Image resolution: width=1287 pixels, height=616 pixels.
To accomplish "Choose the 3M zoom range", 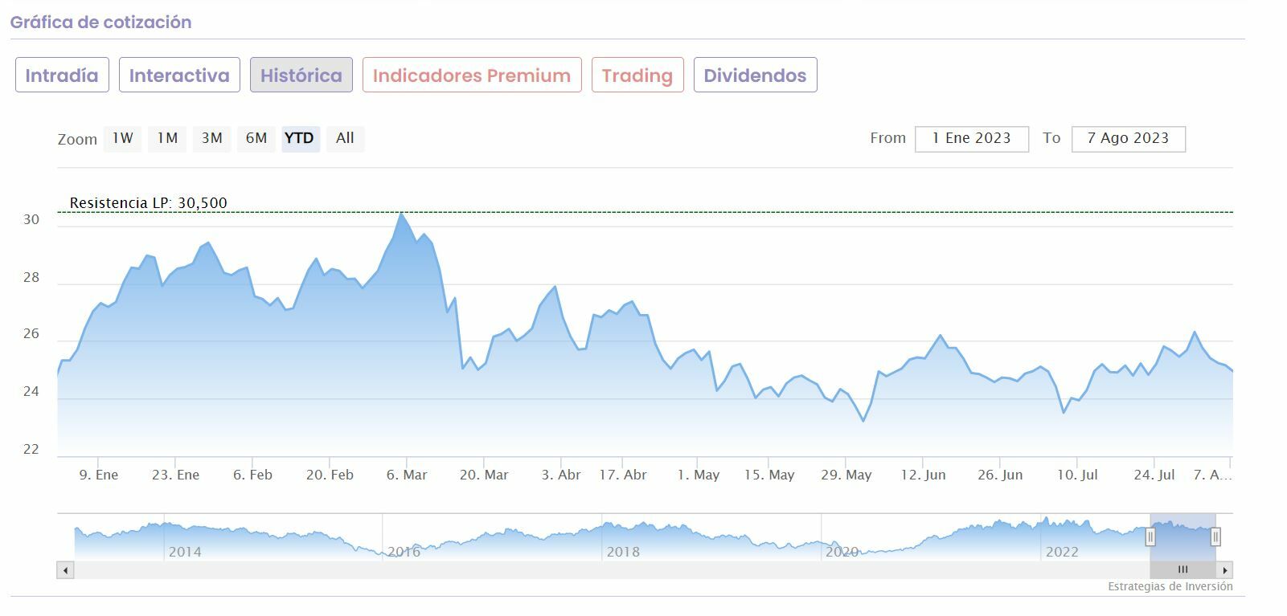I will (x=212, y=138).
